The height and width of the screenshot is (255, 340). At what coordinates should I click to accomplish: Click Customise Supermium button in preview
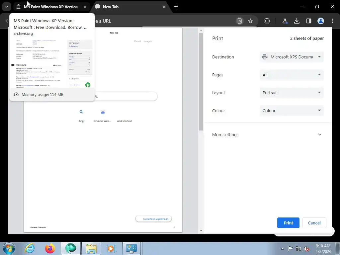pos(153,219)
